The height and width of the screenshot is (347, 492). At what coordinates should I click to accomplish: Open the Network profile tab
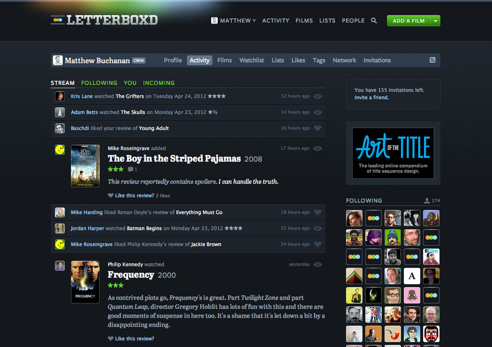coord(344,60)
